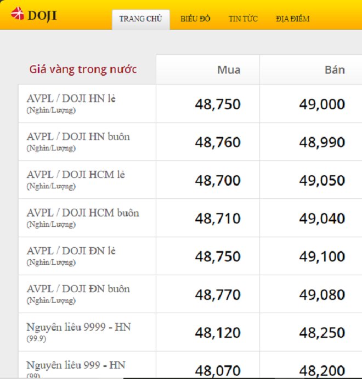
Task: Click the Bán price 48,200
Action: 322,371
